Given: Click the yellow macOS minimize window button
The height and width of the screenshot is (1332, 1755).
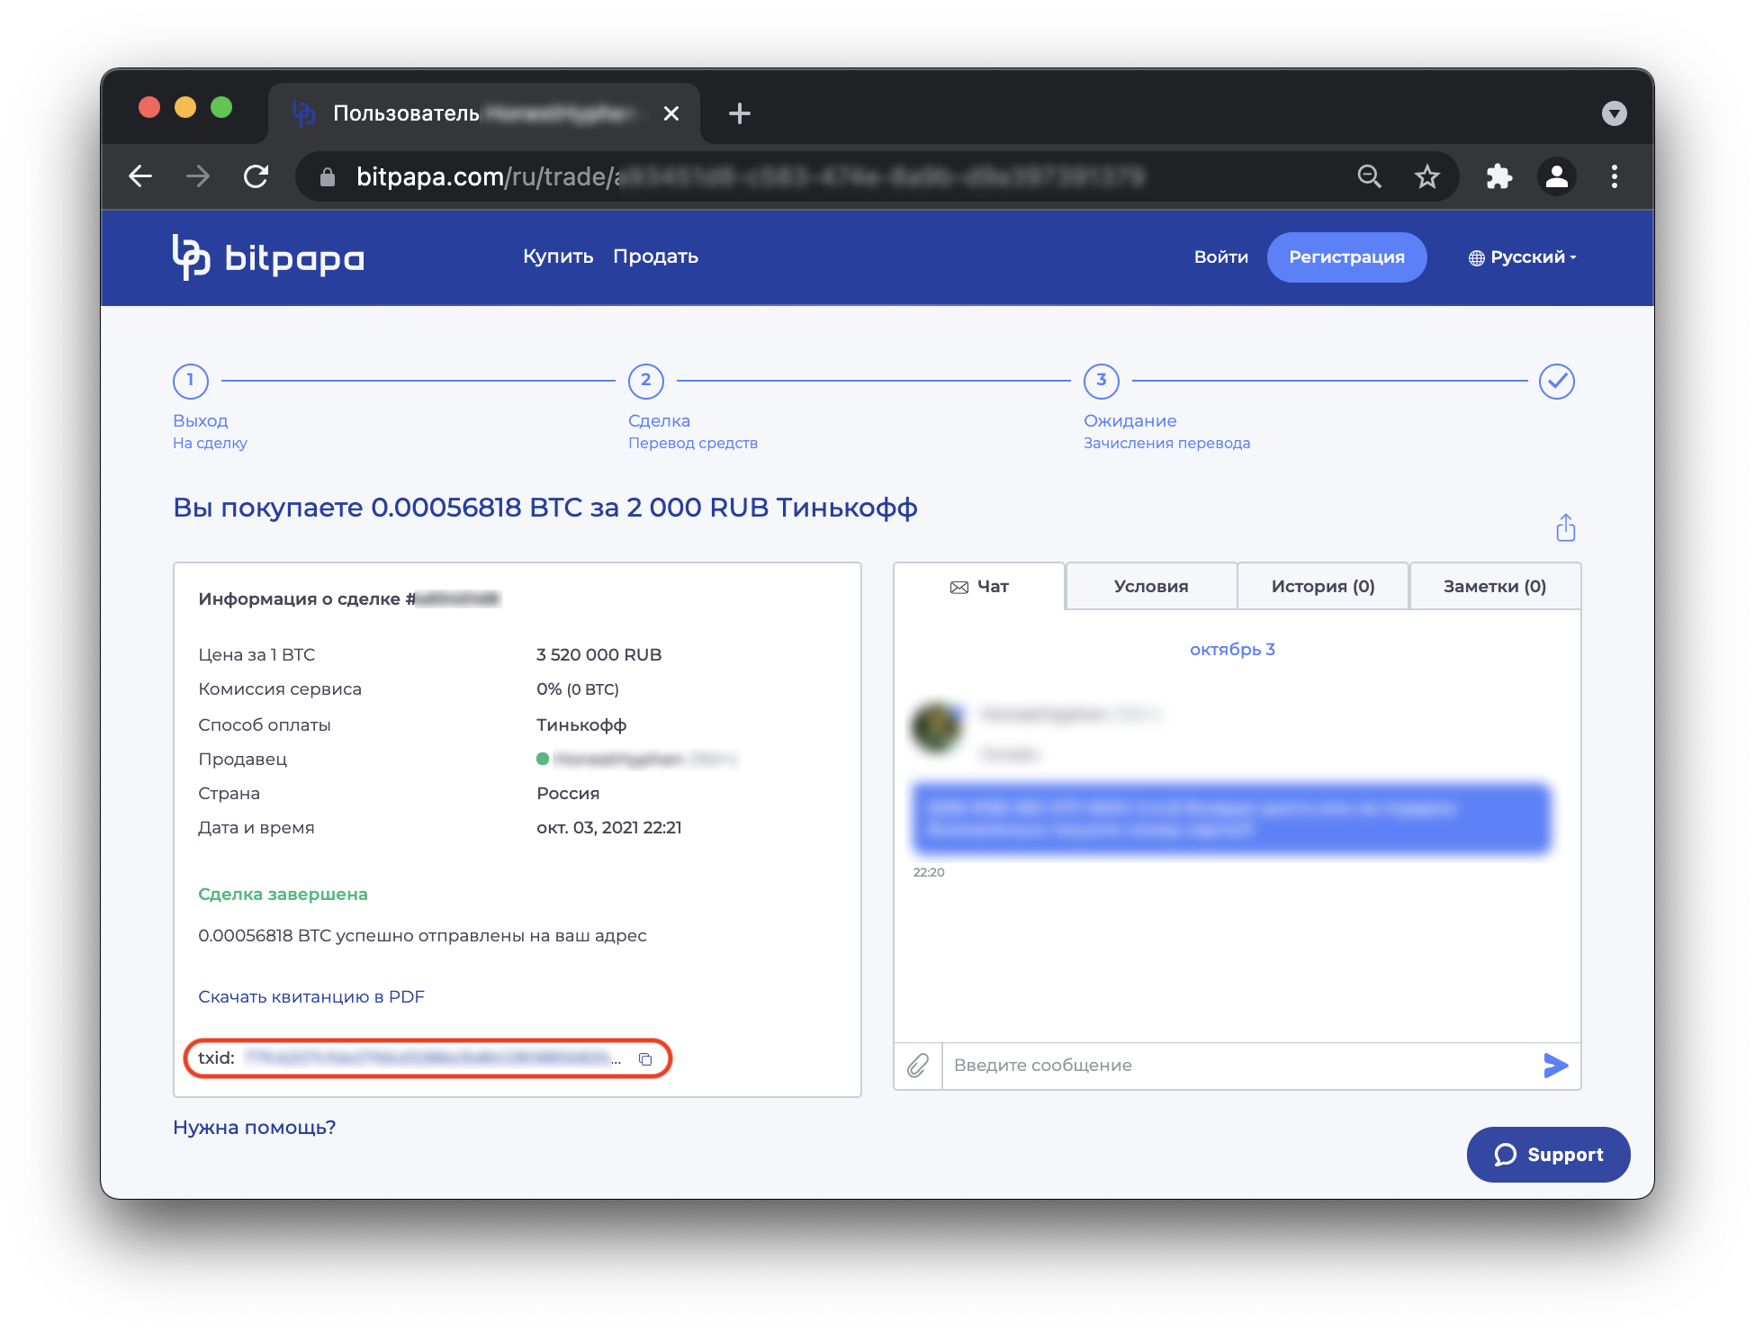Looking at the screenshot, I should coord(185,108).
